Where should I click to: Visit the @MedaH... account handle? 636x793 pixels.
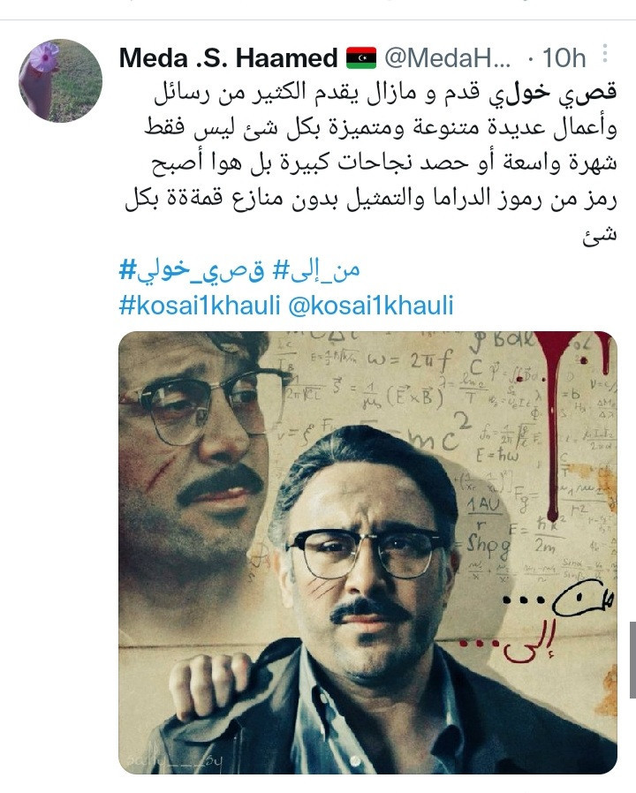[x=447, y=58]
